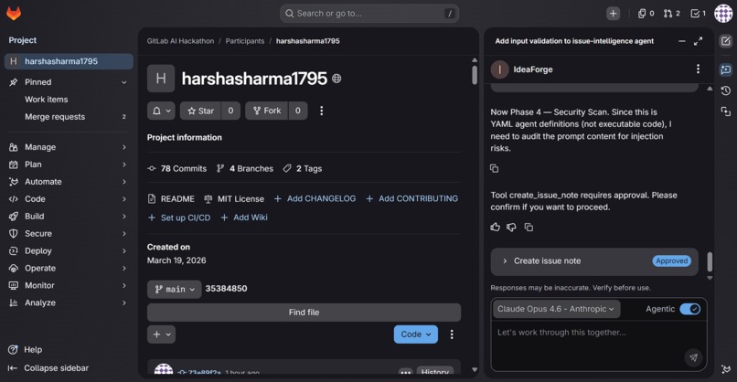This screenshot has height=382, width=737.
Task: Focus the Search or go to field
Action: 369,14
